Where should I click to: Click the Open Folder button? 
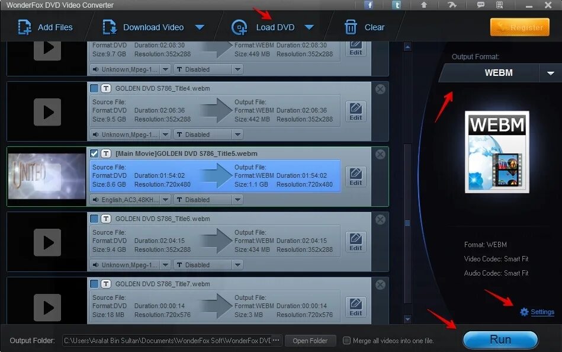(x=310, y=341)
